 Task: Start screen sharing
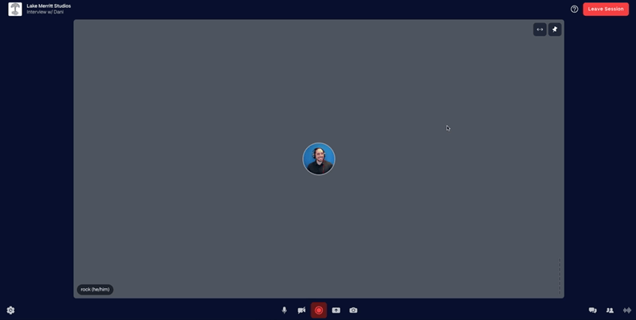tap(336, 310)
